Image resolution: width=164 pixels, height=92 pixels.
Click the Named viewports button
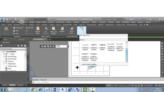pyautogui.click(x=29, y=28)
